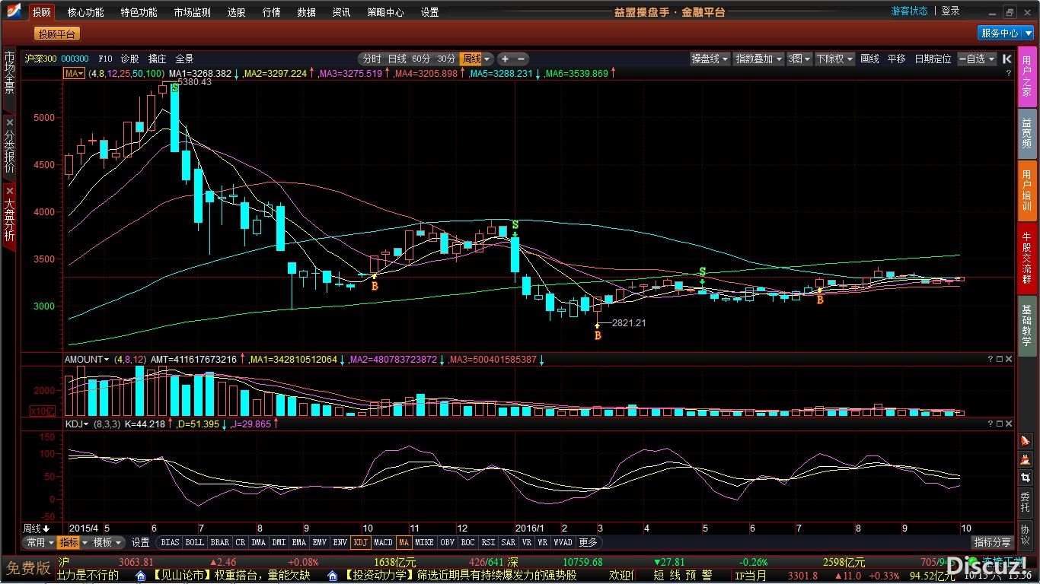Click the 登录 link
This screenshot has width=1040, height=584.
point(950,11)
